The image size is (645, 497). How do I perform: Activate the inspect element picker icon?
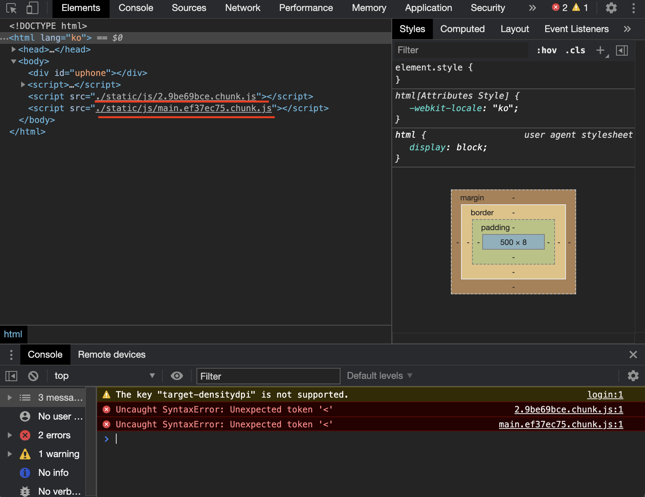point(11,8)
